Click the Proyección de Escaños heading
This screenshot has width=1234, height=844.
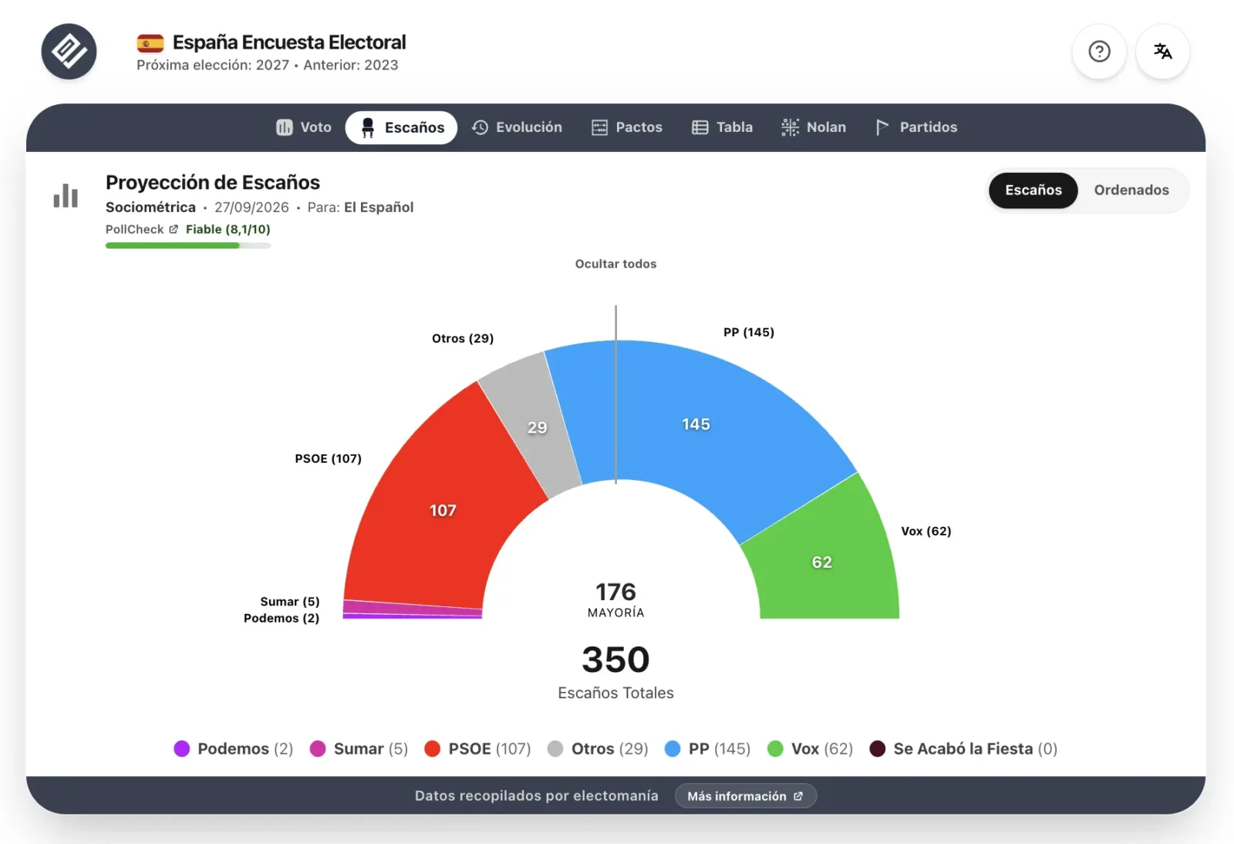coord(213,183)
